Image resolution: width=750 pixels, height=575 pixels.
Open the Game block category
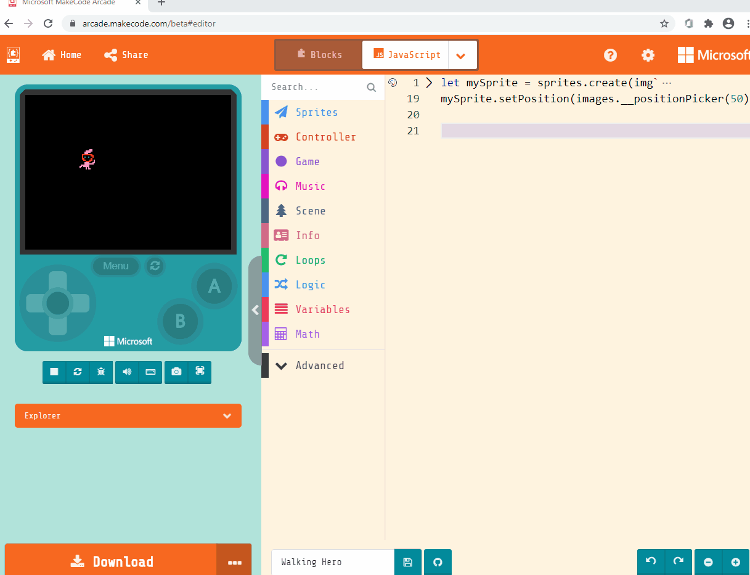click(x=323, y=161)
